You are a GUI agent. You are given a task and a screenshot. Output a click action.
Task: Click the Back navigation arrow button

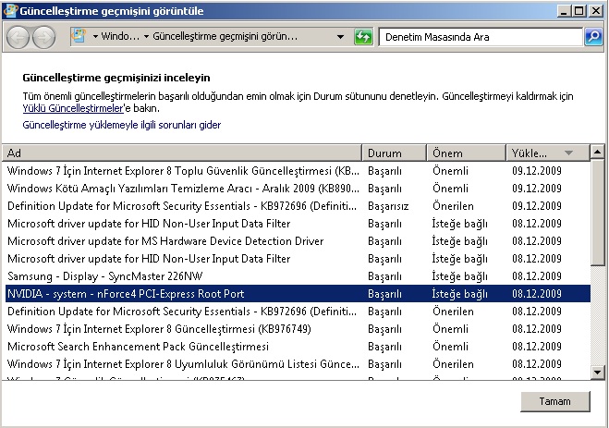coord(18,37)
